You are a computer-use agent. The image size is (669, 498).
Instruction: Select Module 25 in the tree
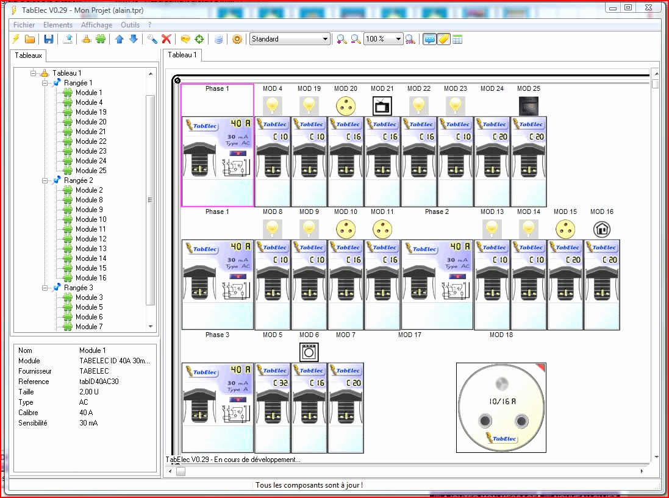91,171
